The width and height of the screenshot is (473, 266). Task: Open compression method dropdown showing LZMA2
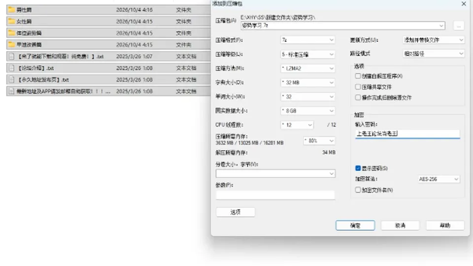[x=307, y=68]
